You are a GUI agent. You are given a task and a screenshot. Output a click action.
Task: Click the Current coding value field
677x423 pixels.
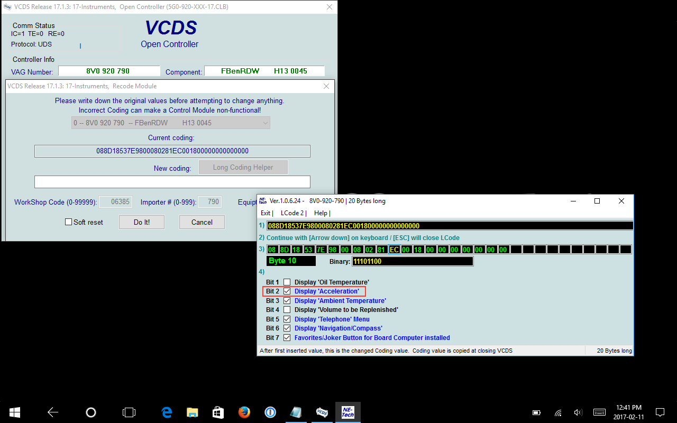tap(172, 151)
